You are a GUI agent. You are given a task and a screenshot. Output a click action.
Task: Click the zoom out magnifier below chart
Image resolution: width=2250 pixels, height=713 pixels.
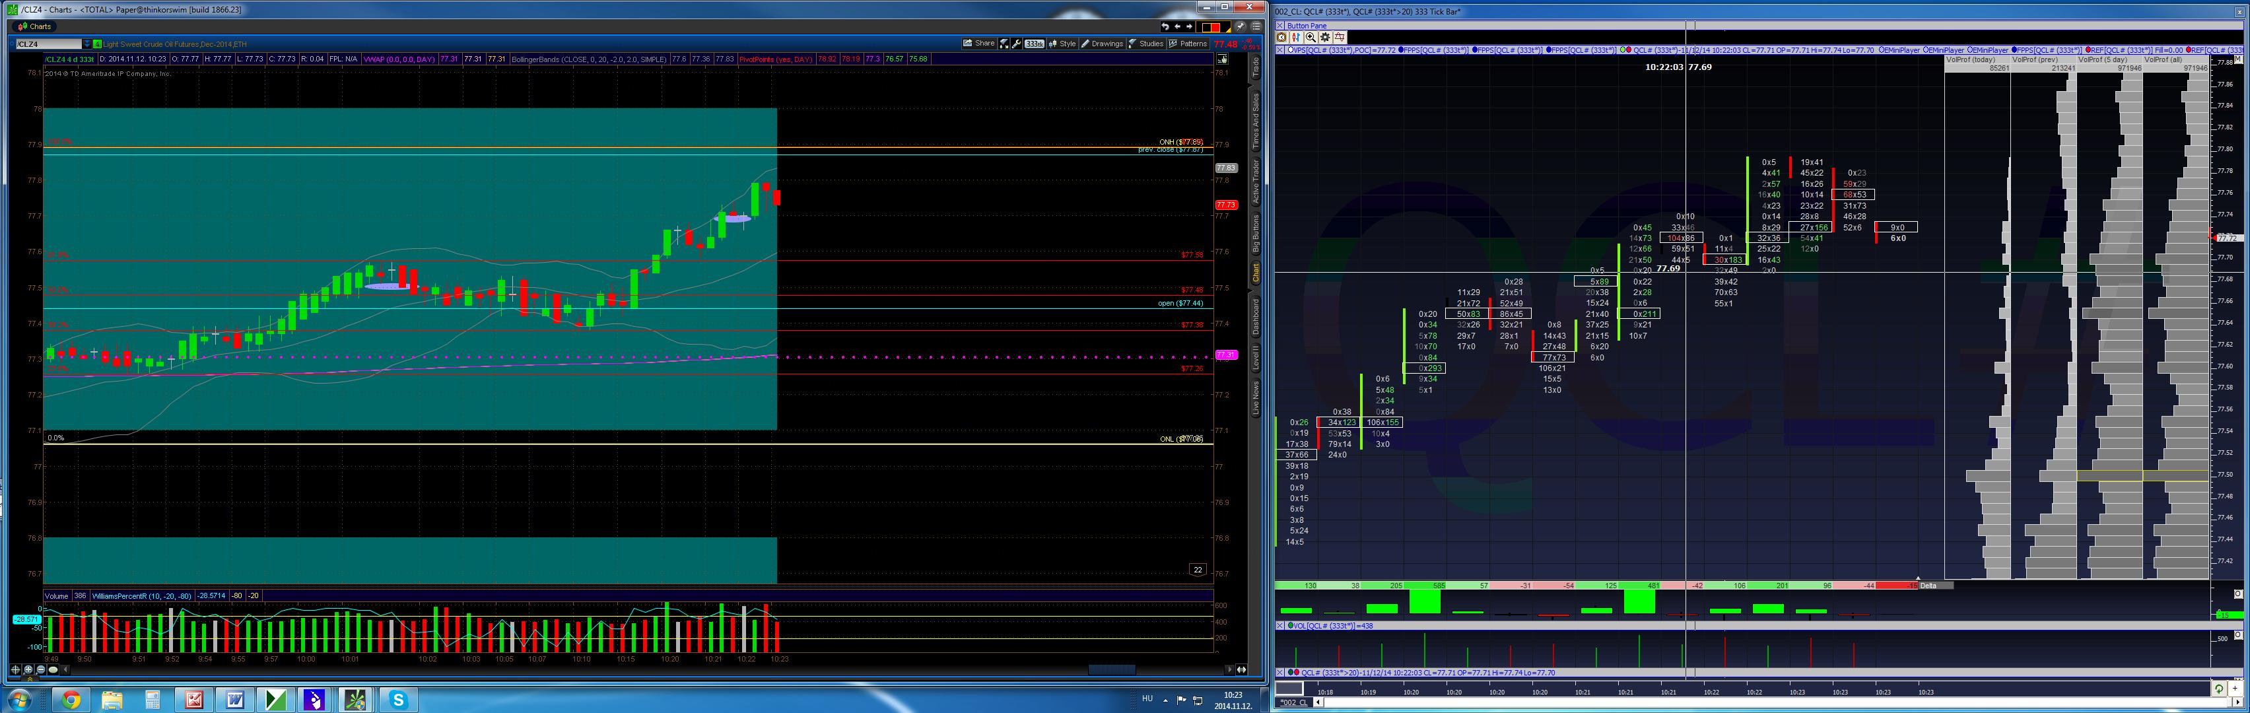tap(41, 669)
